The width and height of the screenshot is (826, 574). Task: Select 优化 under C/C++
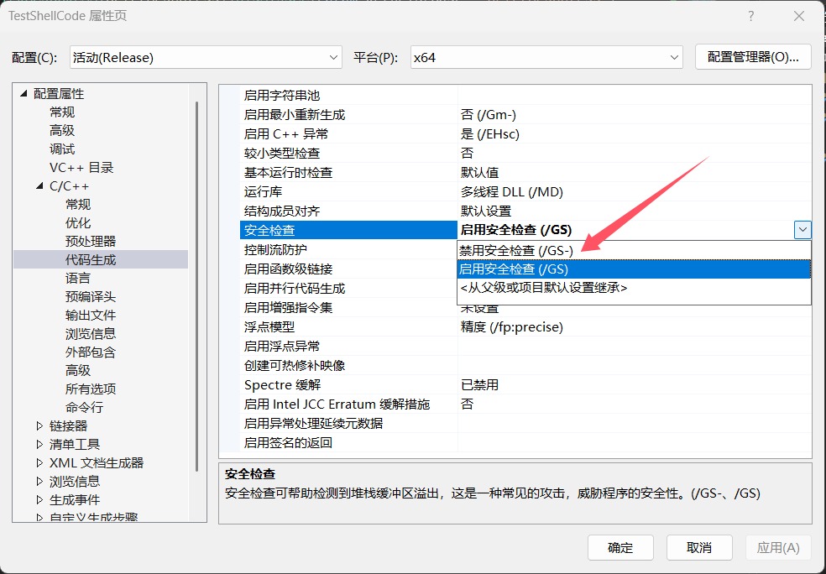pyautogui.click(x=78, y=223)
